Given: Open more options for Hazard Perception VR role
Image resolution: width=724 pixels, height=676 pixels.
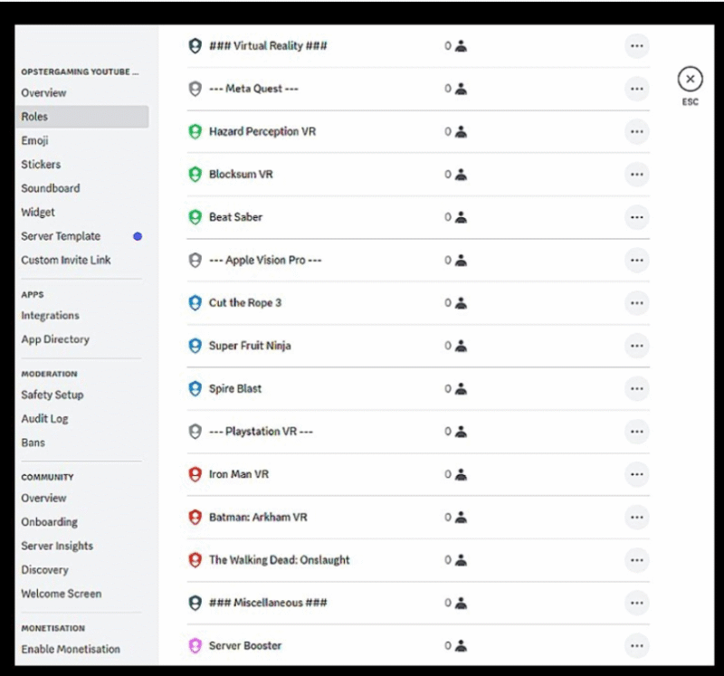Looking at the screenshot, I should 637,131.
